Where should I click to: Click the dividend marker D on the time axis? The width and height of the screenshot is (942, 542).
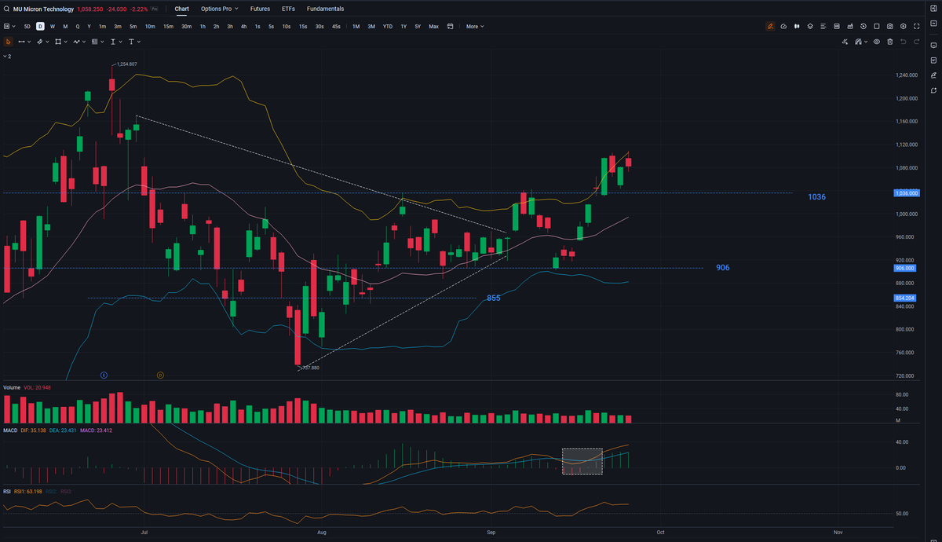tap(160, 375)
